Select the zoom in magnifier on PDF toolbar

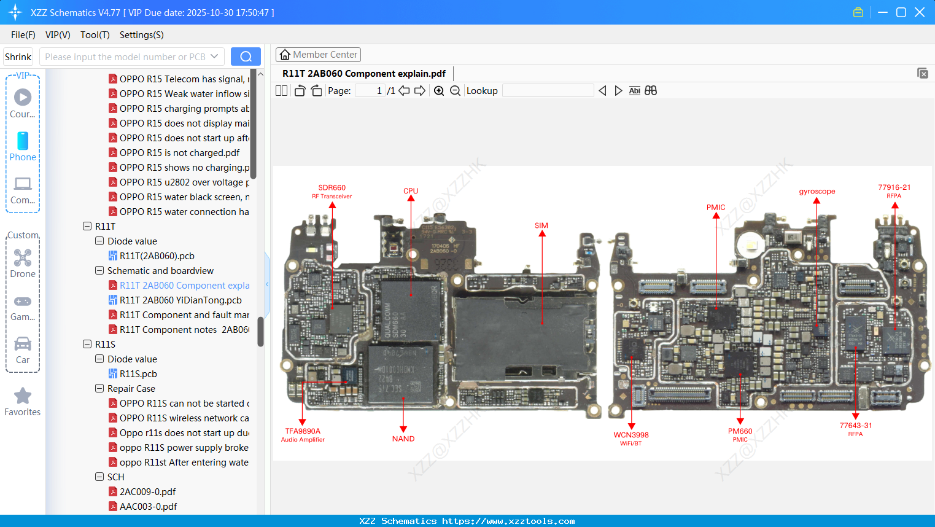point(439,90)
